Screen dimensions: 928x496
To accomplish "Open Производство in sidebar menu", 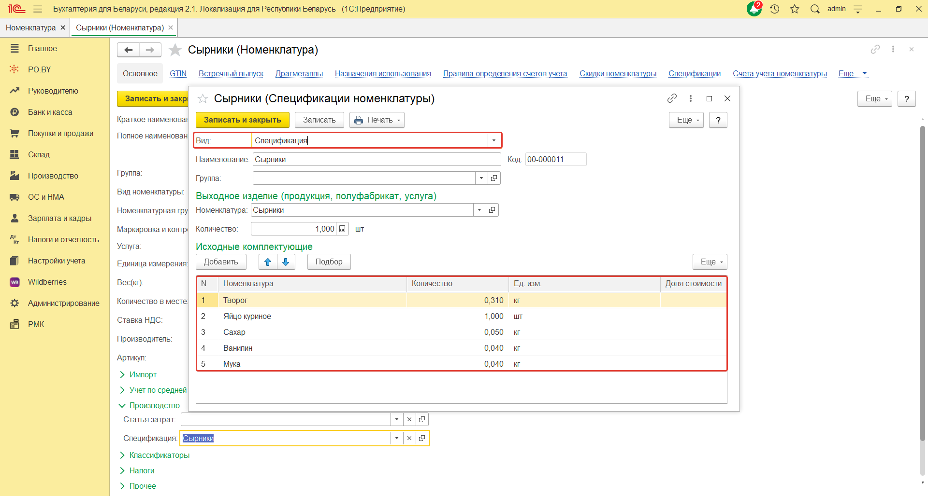I will point(53,176).
